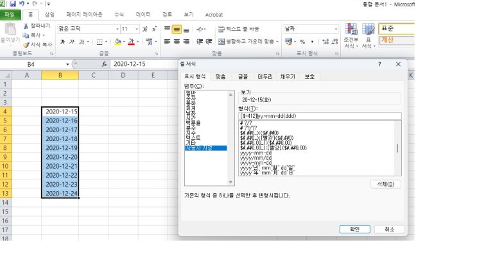The image size is (477, 268).
Task: Open merge and center dropdown arrow
Action: click(x=277, y=42)
